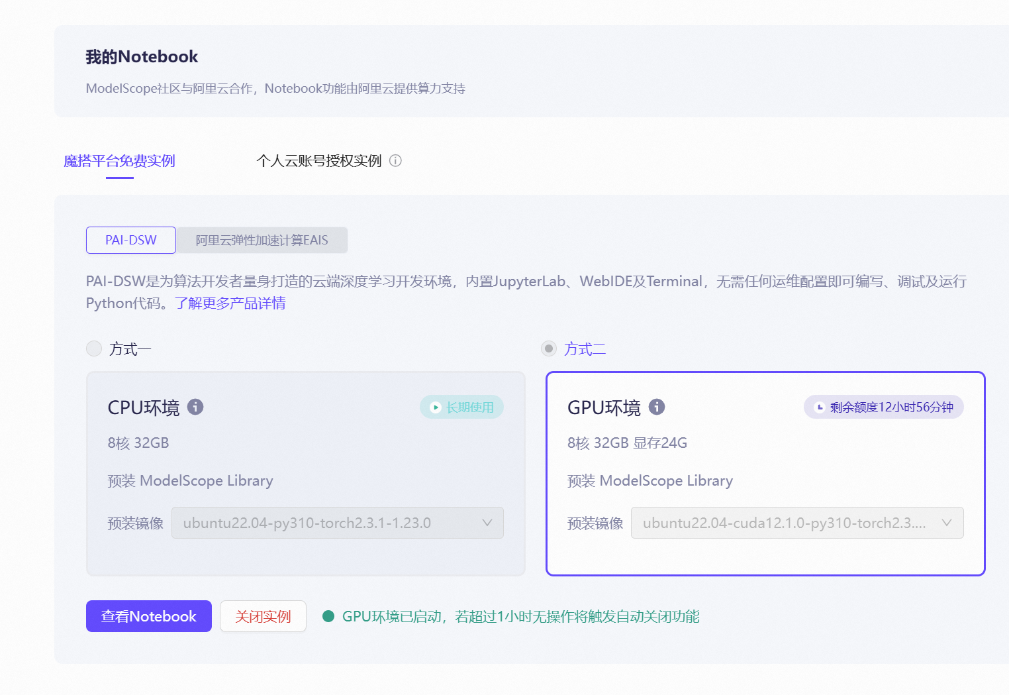The width and height of the screenshot is (1009, 695).
Task: Click the 查看Notebook button
Action: tap(148, 616)
